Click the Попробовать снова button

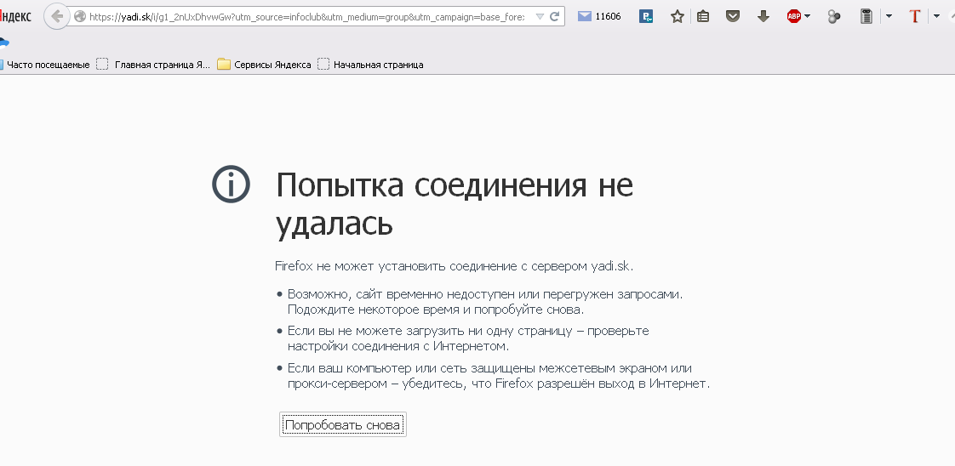[343, 424]
